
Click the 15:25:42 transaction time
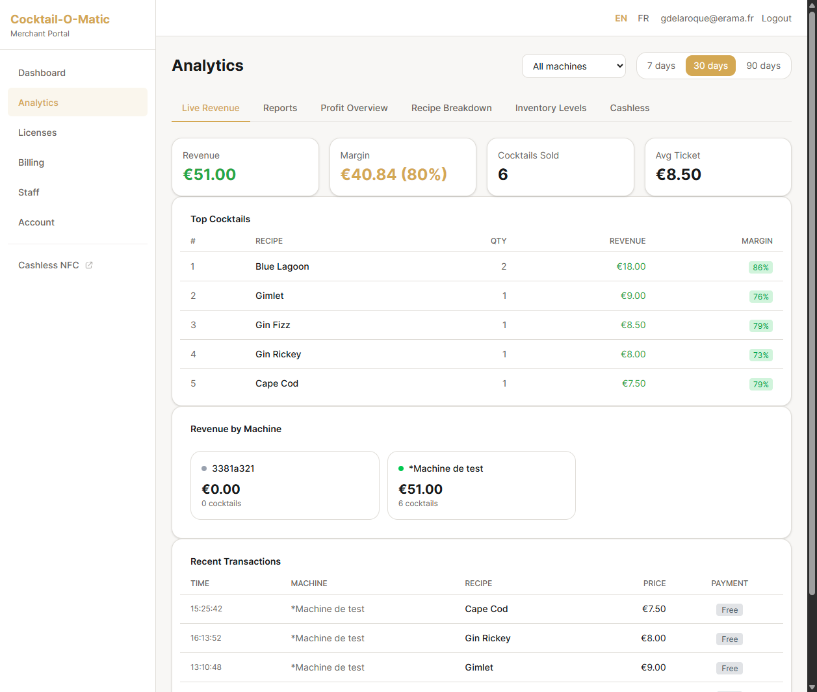point(206,609)
